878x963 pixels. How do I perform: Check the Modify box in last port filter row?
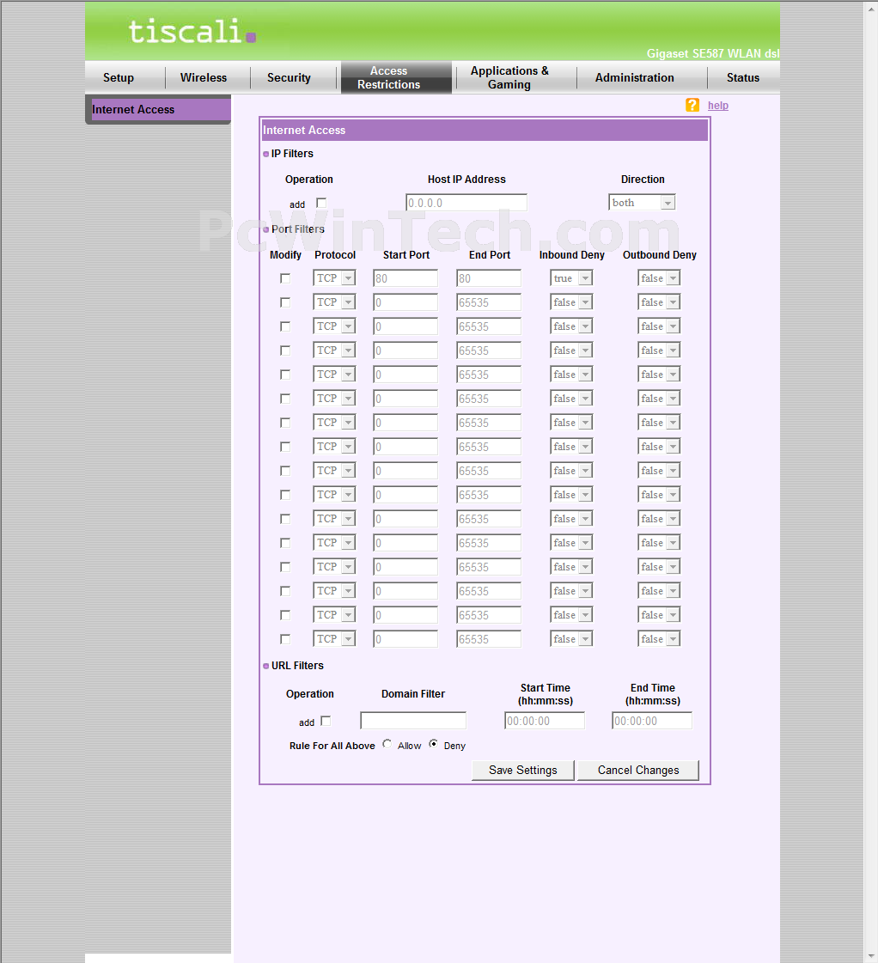tap(285, 639)
